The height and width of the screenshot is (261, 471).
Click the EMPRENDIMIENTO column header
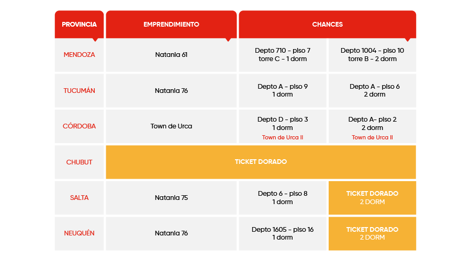(x=171, y=24)
